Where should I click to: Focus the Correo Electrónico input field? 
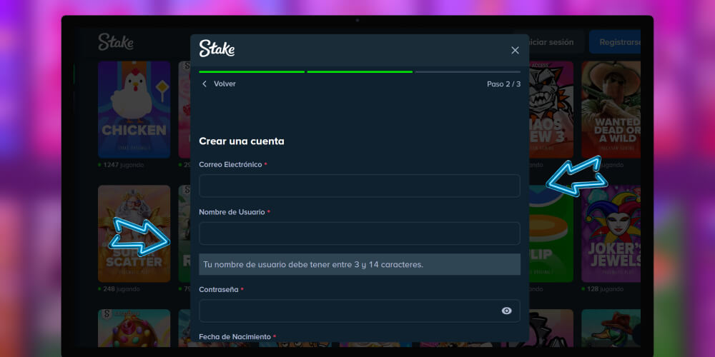(x=359, y=186)
